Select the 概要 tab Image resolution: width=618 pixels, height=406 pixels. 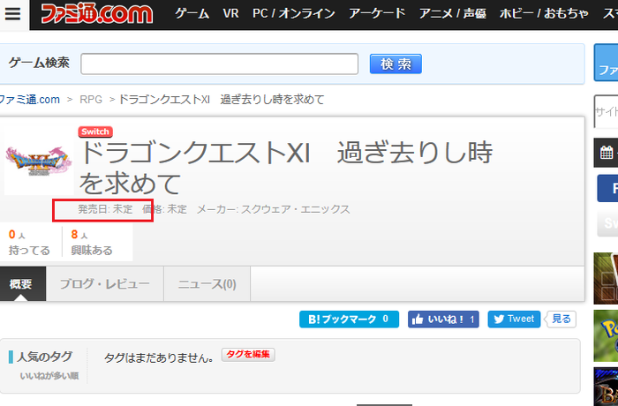point(22,284)
